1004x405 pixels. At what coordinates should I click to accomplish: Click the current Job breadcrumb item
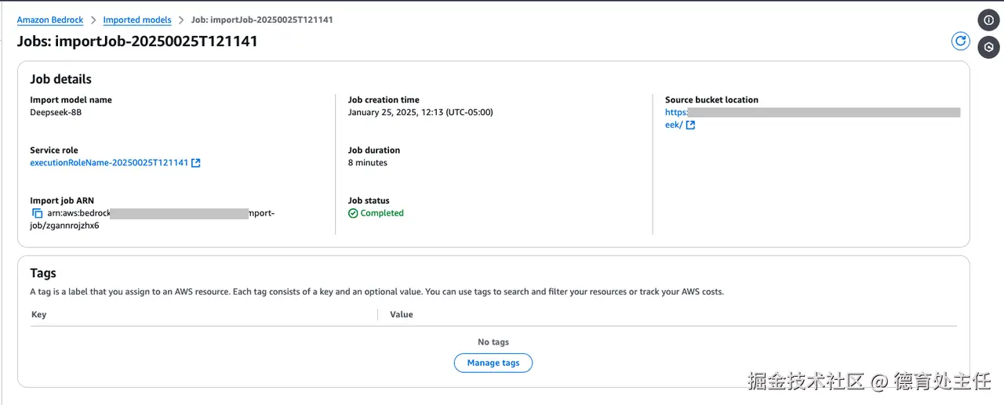pyautogui.click(x=262, y=20)
